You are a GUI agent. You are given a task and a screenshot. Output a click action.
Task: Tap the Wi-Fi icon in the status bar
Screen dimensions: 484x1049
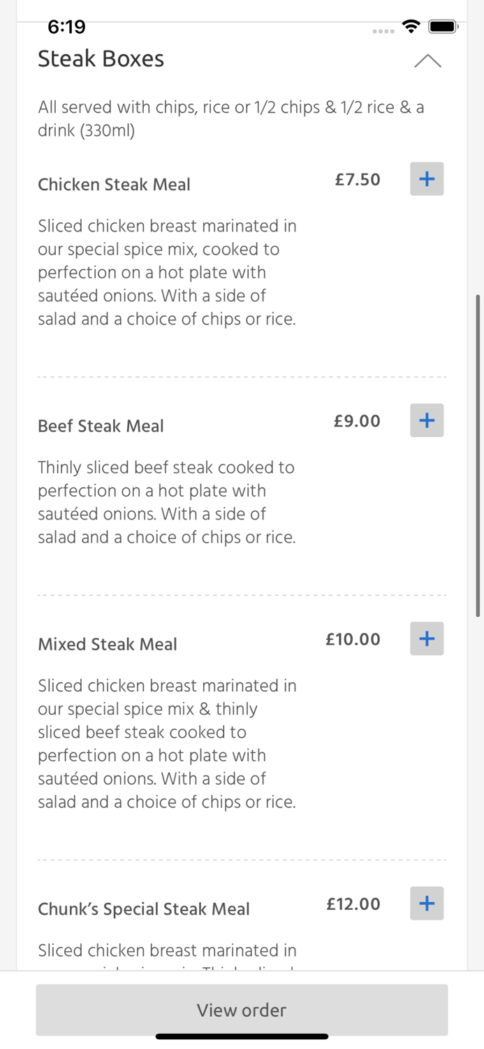[x=411, y=26]
